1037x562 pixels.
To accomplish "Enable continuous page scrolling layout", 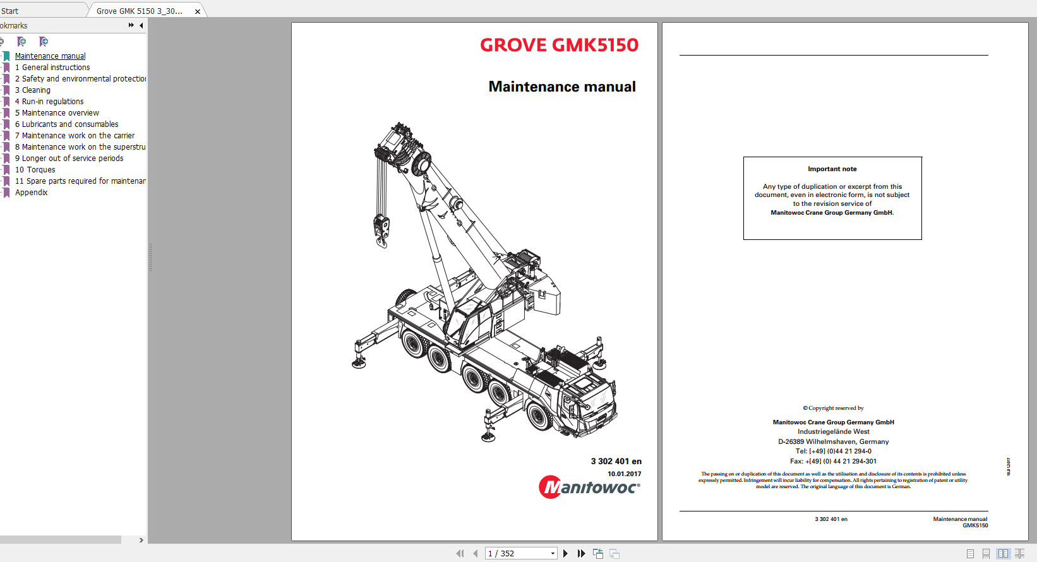I will (x=986, y=554).
